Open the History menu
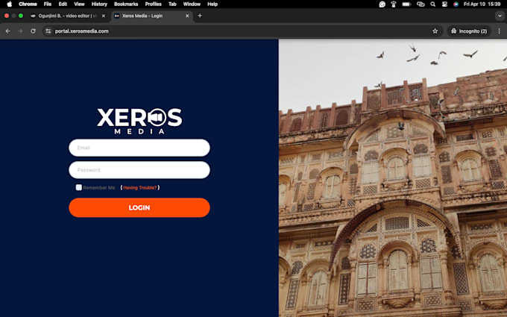Viewport: 507px width, 317px height. click(99, 4)
